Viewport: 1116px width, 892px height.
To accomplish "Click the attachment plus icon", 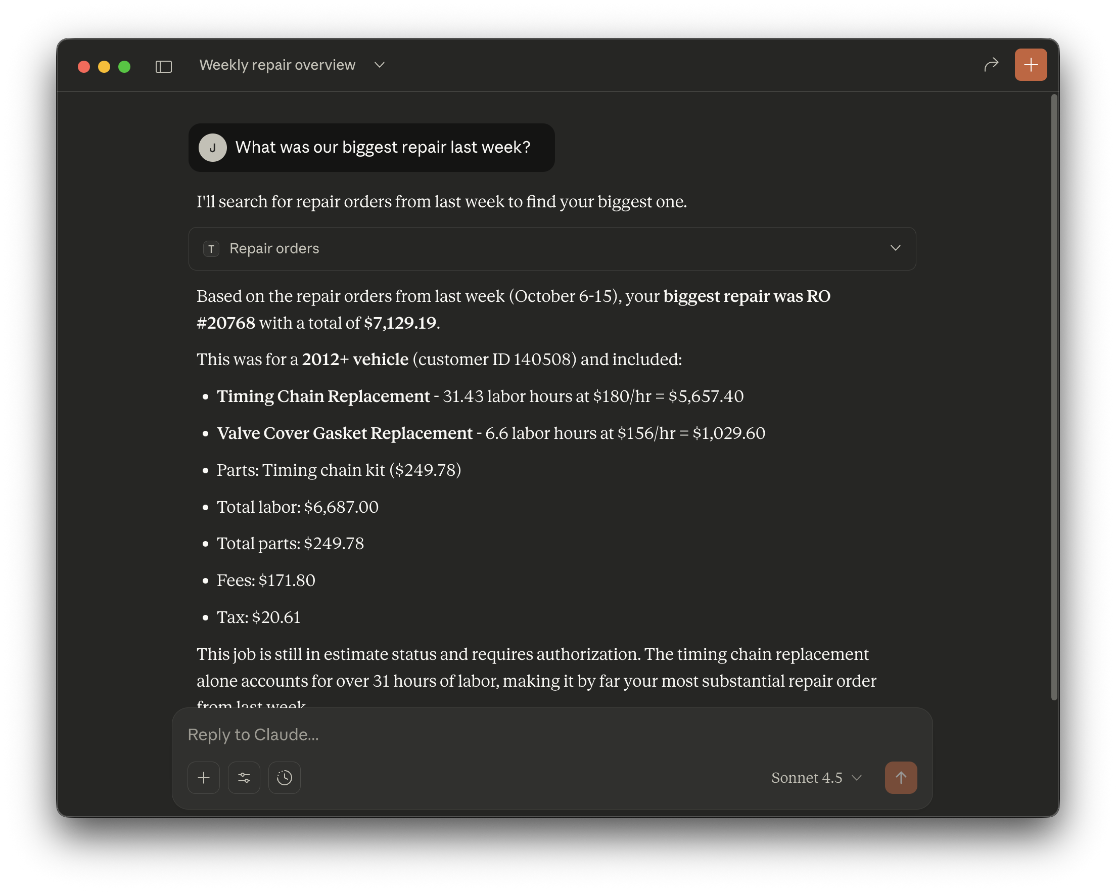I will pos(203,777).
